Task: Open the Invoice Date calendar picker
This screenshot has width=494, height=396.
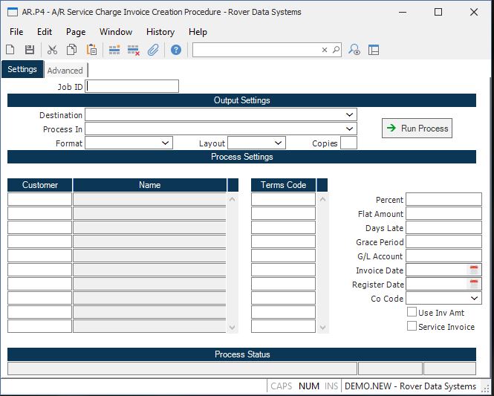Action: (x=474, y=270)
